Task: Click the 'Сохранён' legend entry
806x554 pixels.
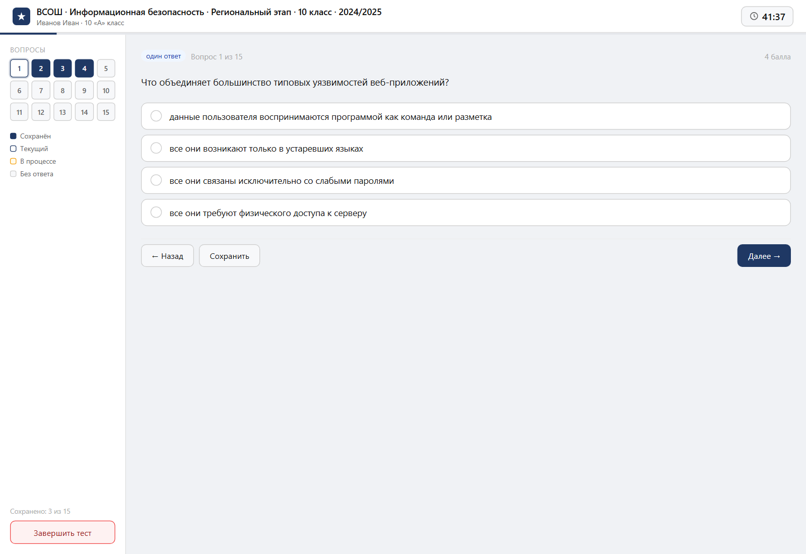Action: tap(31, 136)
